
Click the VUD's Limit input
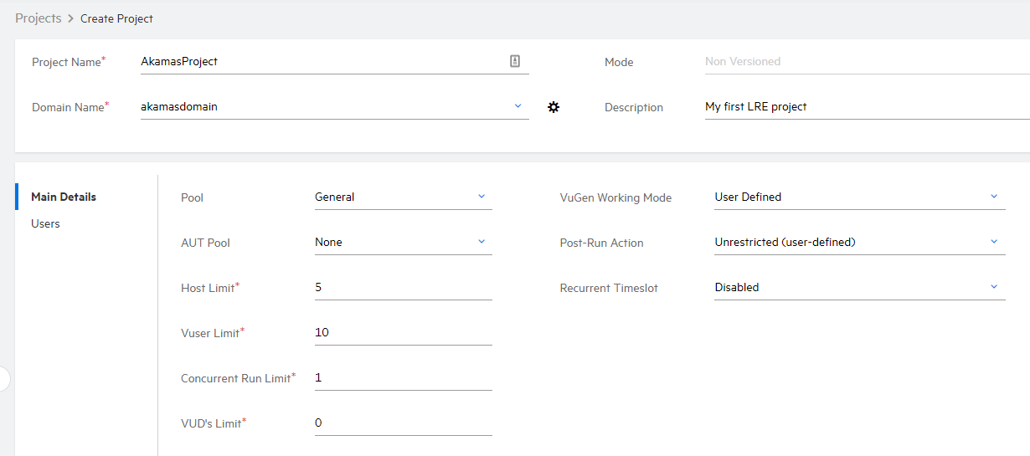point(402,423)
